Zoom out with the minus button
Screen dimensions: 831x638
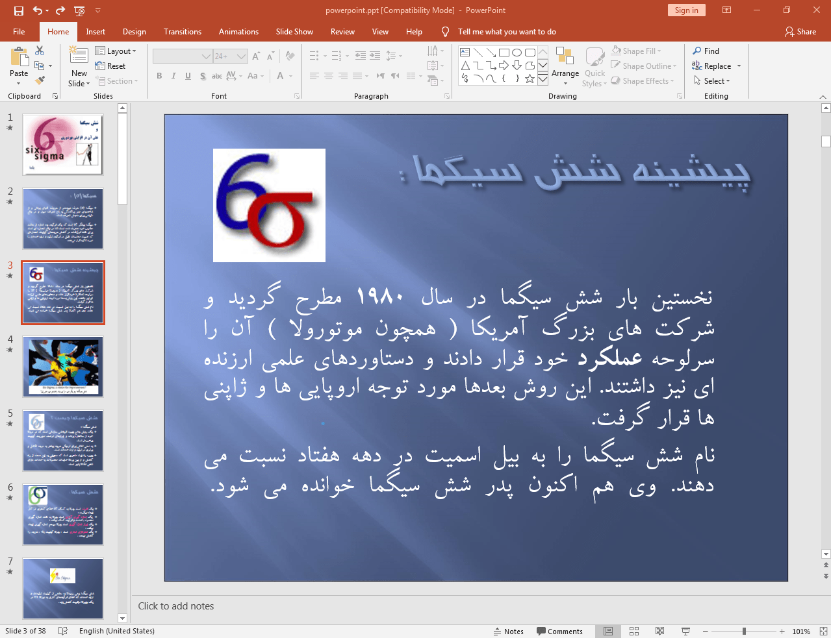click(706, 631)
